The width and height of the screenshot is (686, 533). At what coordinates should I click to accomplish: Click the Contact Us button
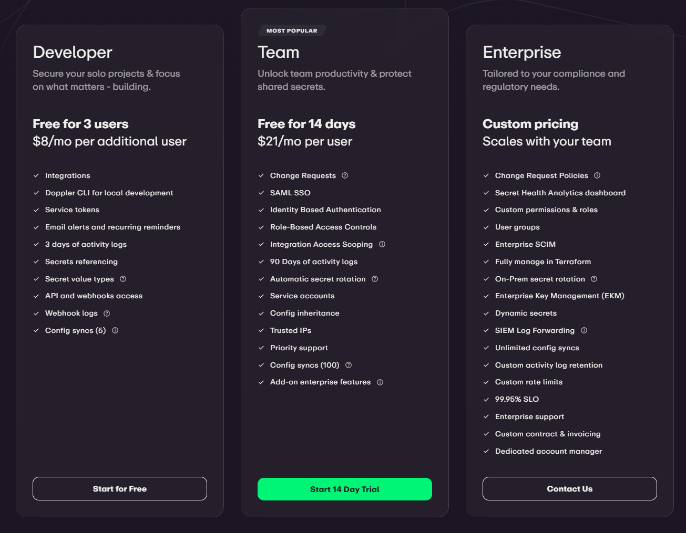coord(569,489)
